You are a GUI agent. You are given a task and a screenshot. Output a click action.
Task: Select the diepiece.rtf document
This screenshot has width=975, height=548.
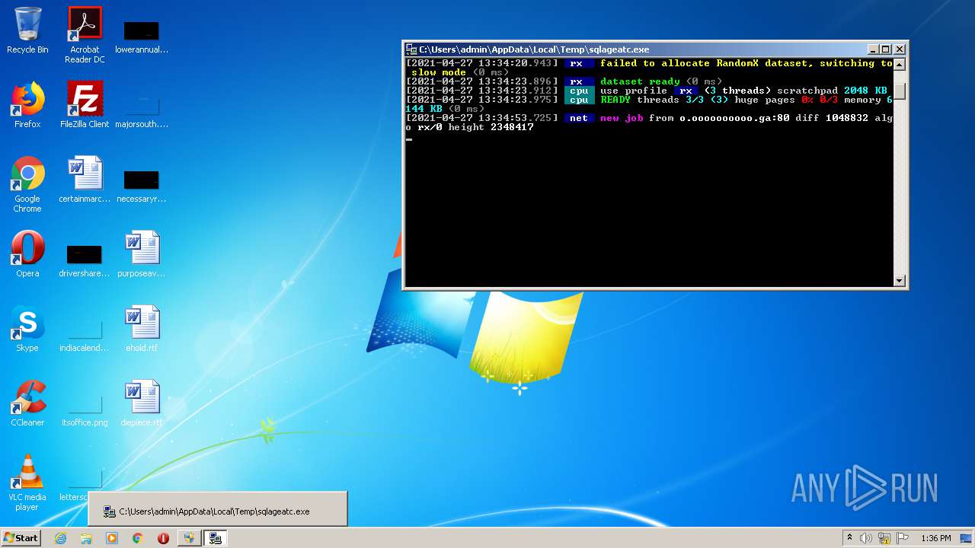[142, 403]
